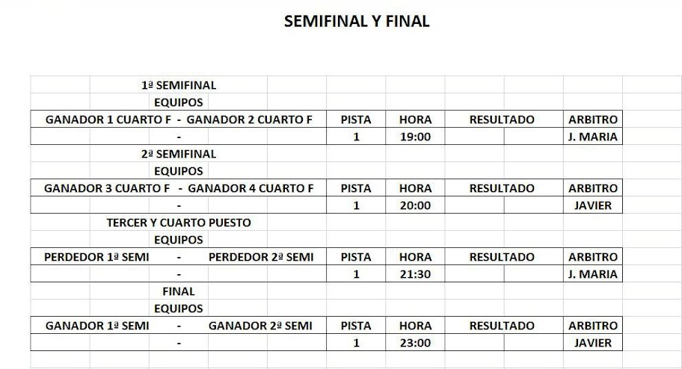The image size is (682, 369).
Task: Click the "GANADOR 4 CUARTO F" team text
Action: (x=251, y=188)
